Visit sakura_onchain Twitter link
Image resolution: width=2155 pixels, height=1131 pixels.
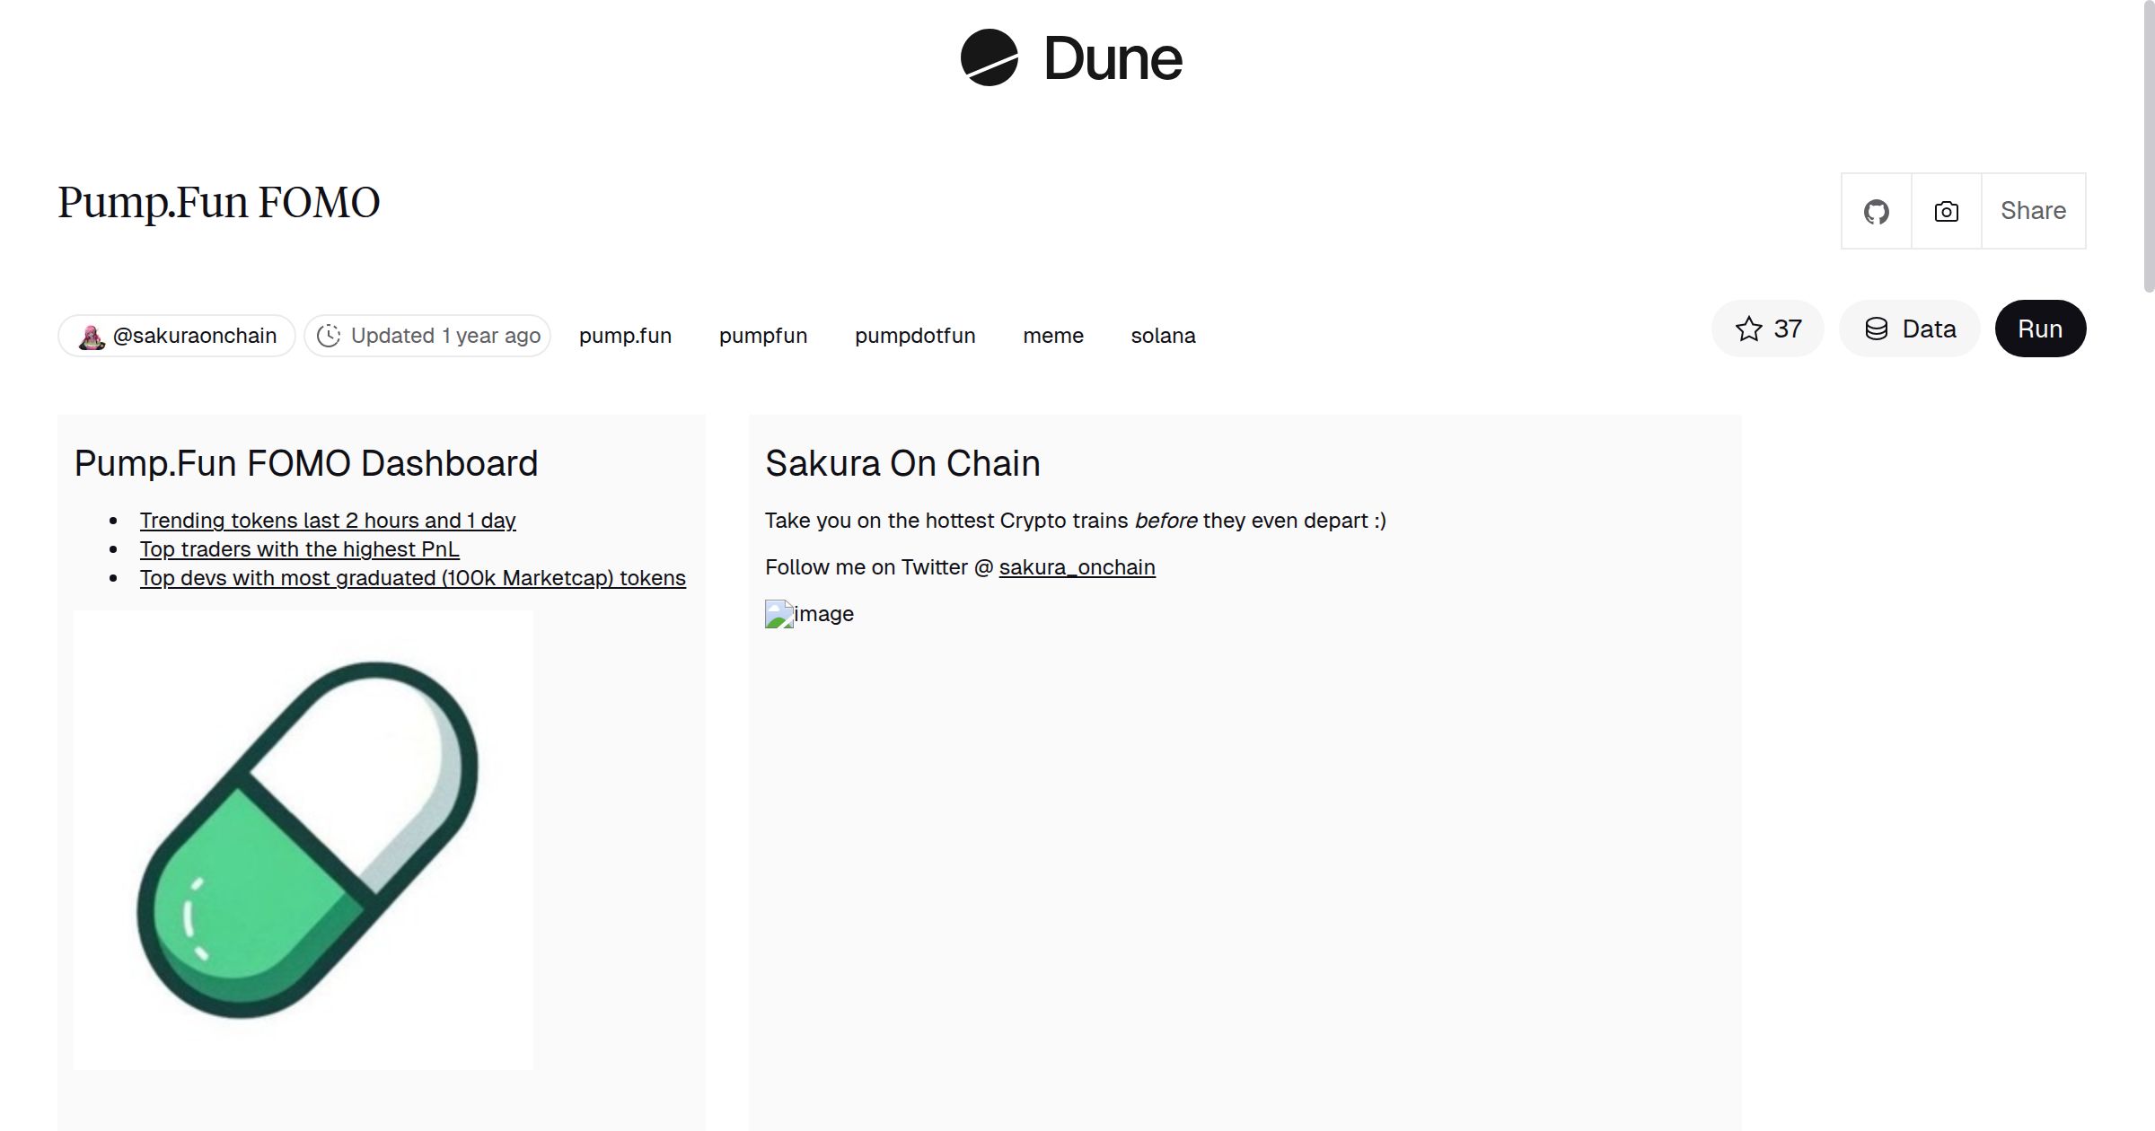(x=1077, y=567)
